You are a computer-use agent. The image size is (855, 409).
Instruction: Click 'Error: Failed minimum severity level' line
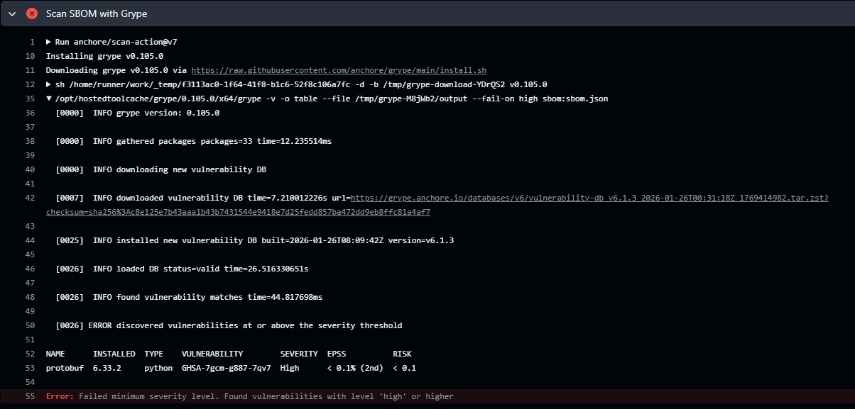coord(249,396)
